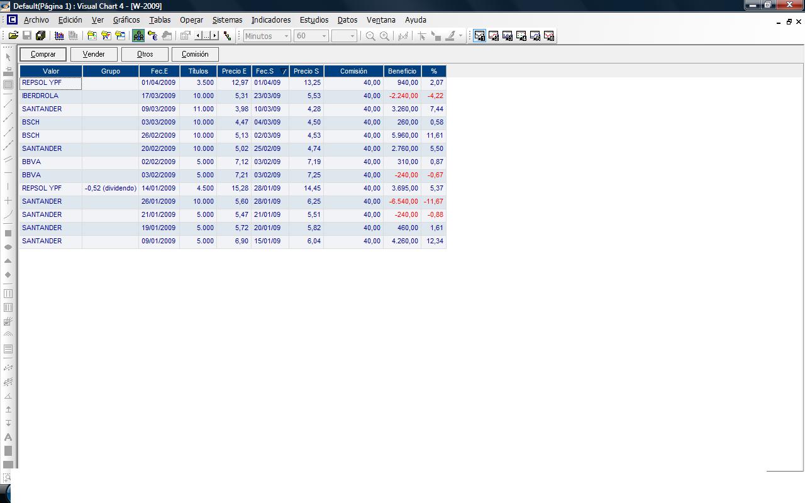Open the 60 interval dropdown

311,36
